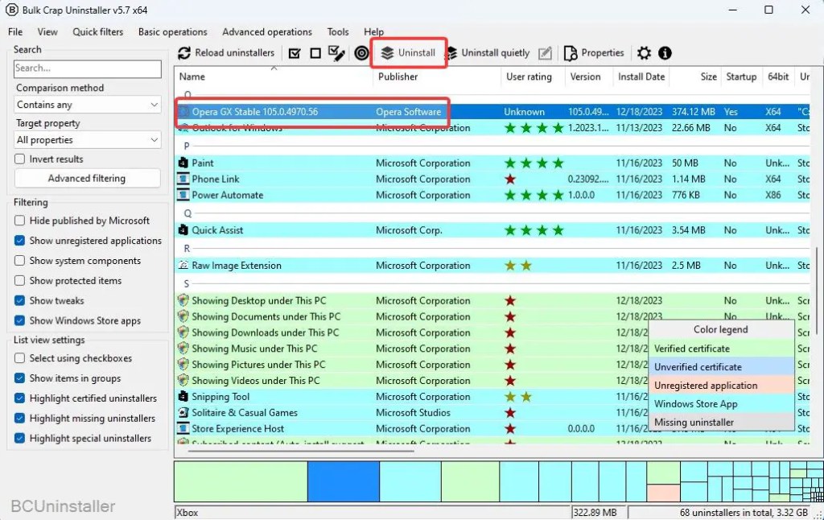Click the deselect-all empty box toolbar icon
Viewport: 824px width, 520px height.
[x=315, y=53]
